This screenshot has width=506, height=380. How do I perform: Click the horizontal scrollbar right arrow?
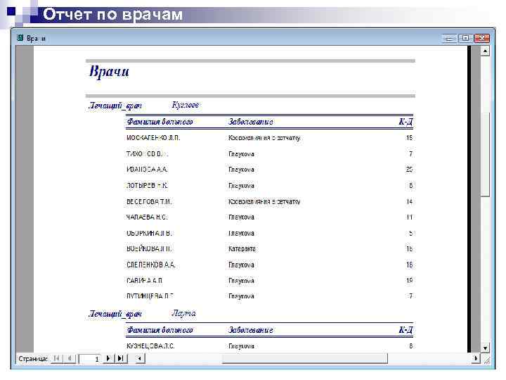(x=475, y=358)
